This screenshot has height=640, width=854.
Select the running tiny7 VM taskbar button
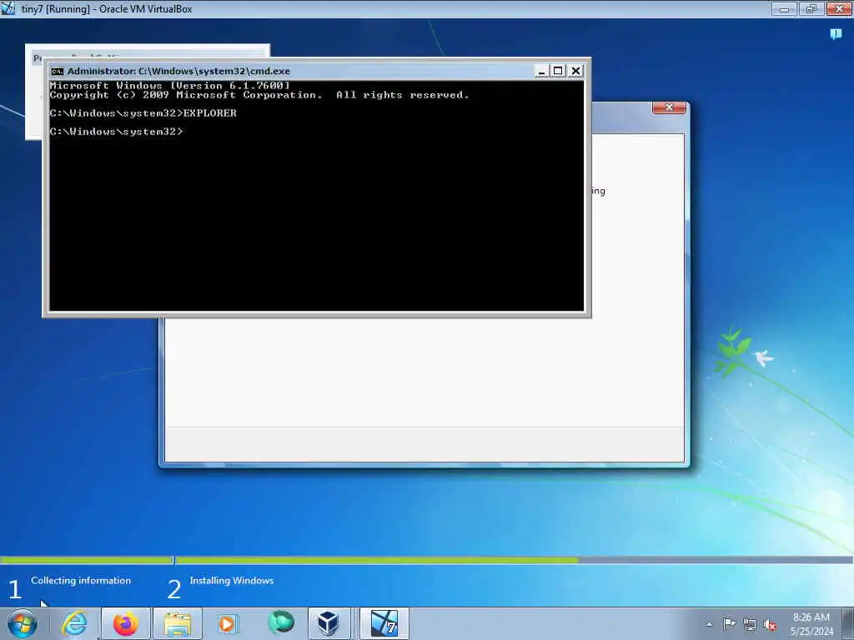[x=384, y=623]
